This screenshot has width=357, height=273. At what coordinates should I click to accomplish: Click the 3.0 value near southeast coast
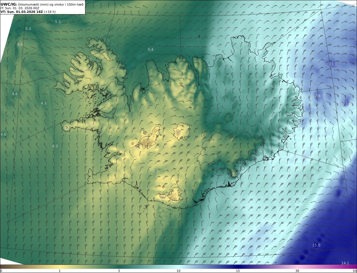coord(235,174)
